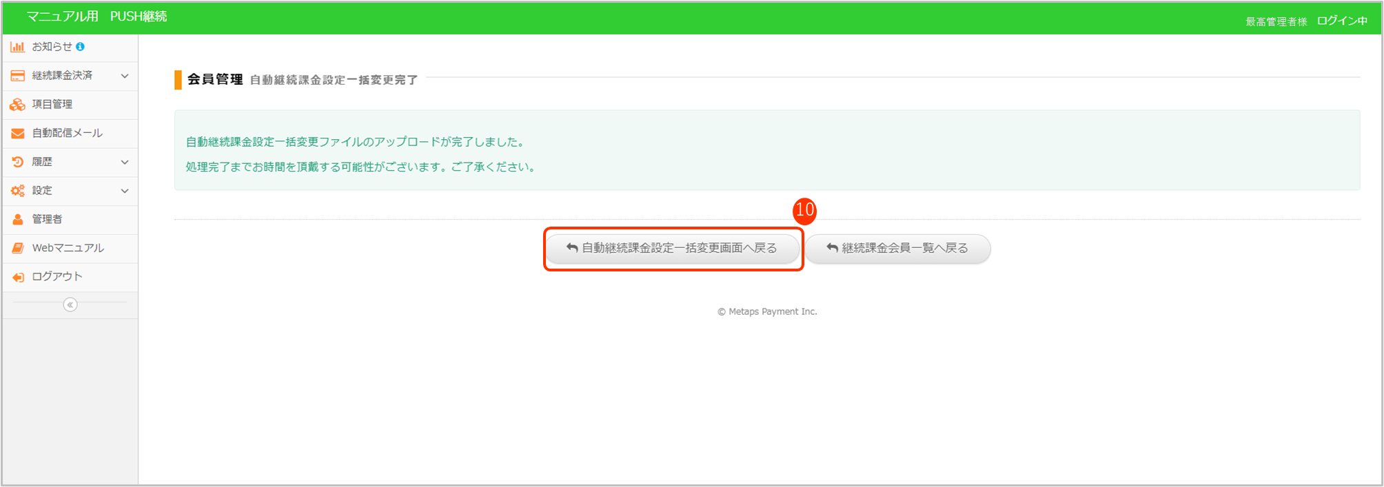Open the Webマニュアル menu item
Image resolution: width=1384 pixels, height=487 pixels.
click(68, 248)
